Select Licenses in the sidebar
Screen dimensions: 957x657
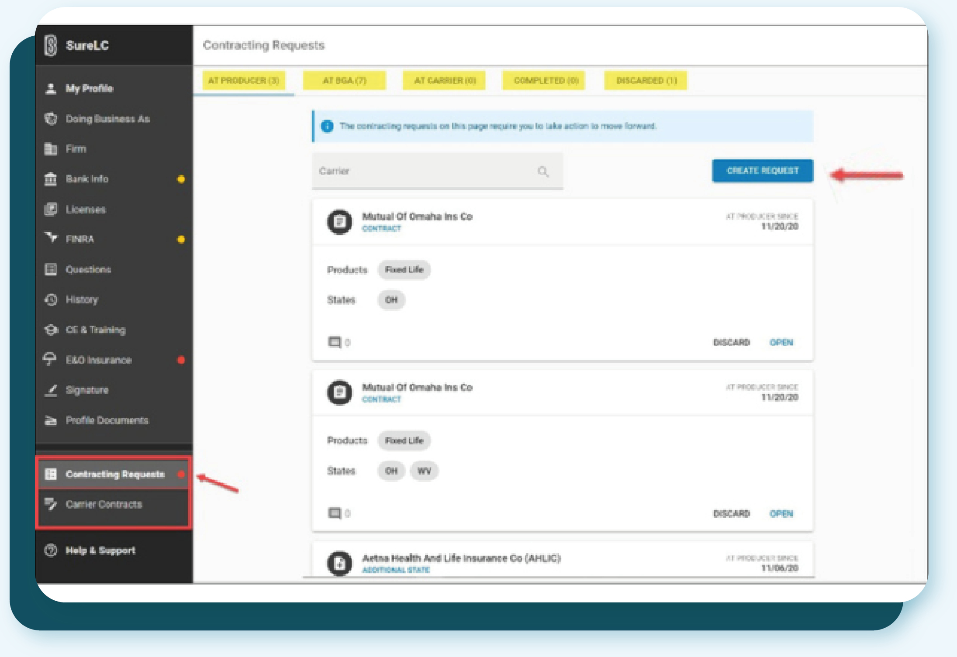pos(114,209)
